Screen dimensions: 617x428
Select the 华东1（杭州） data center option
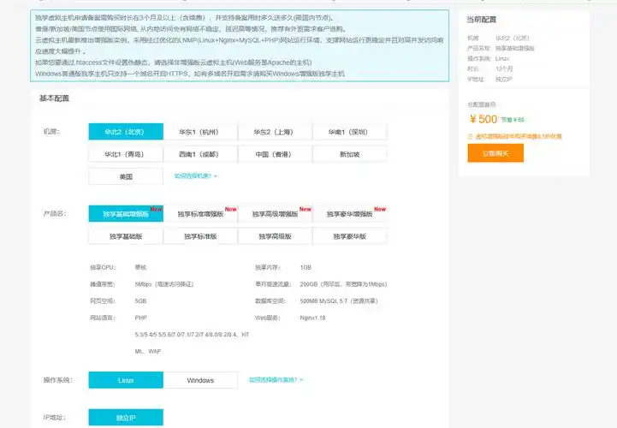click(201, 132)
